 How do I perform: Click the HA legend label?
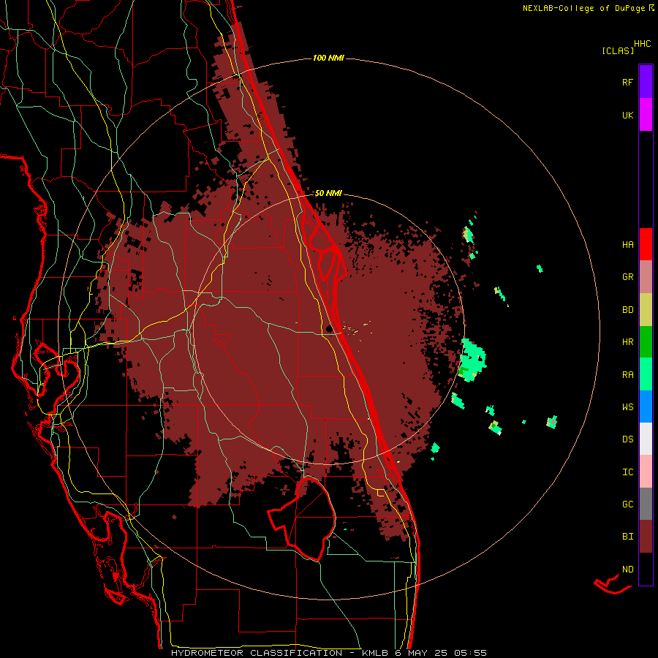627,245
